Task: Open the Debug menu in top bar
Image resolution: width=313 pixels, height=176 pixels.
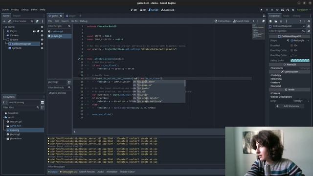Action: coord(25,10)
